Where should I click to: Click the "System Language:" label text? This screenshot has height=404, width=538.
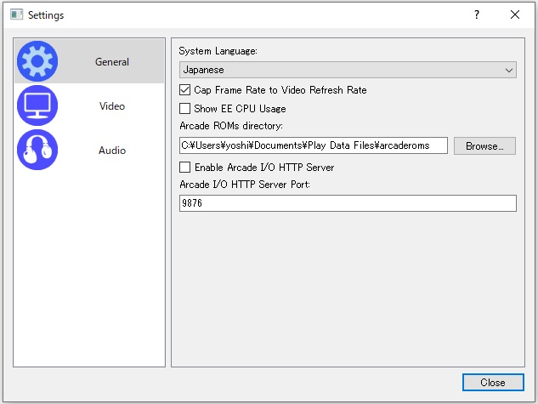tap(218, 51)
